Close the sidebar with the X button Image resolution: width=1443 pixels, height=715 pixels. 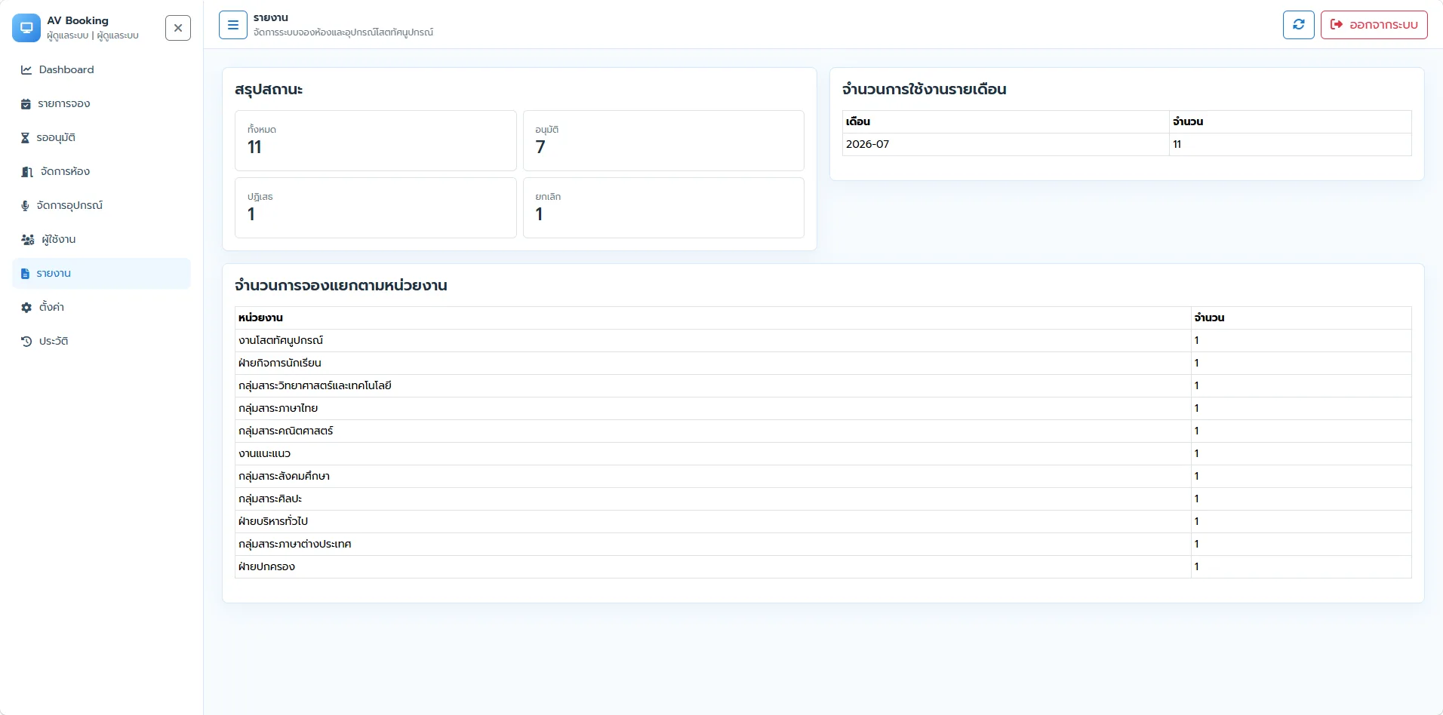click(x=178, y=28)
